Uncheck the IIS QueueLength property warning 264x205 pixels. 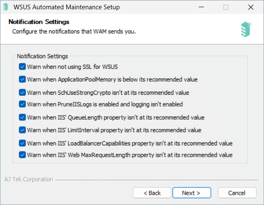coord(22,117)
